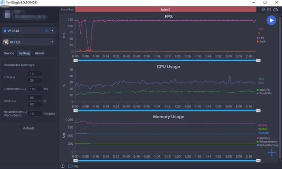
Task: Switch to the Device tab
Action: pos(9,53)
